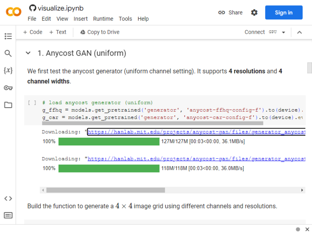
Task: Open the Help menu
Action: (x=143, y=19)
